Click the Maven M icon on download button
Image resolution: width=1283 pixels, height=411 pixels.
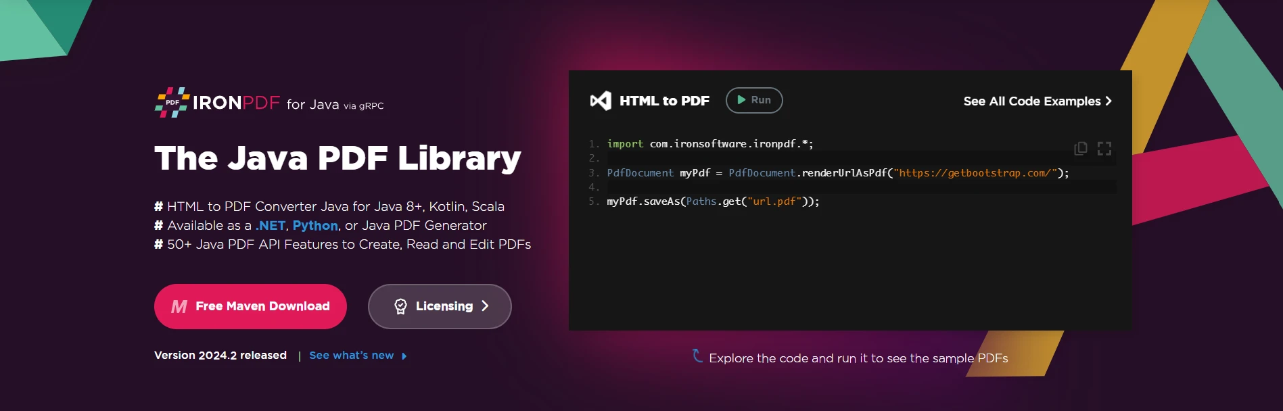[x=179, y=307]
